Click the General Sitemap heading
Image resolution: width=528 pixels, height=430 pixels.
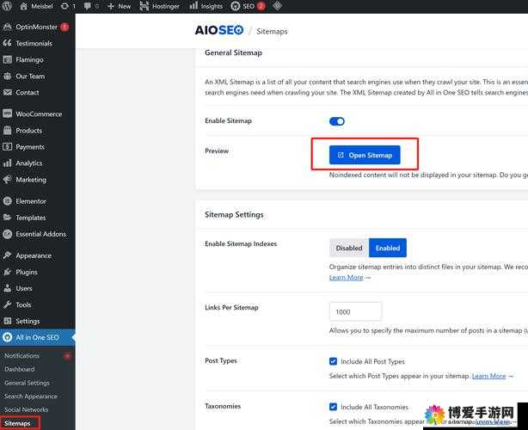tap(233, 52)
